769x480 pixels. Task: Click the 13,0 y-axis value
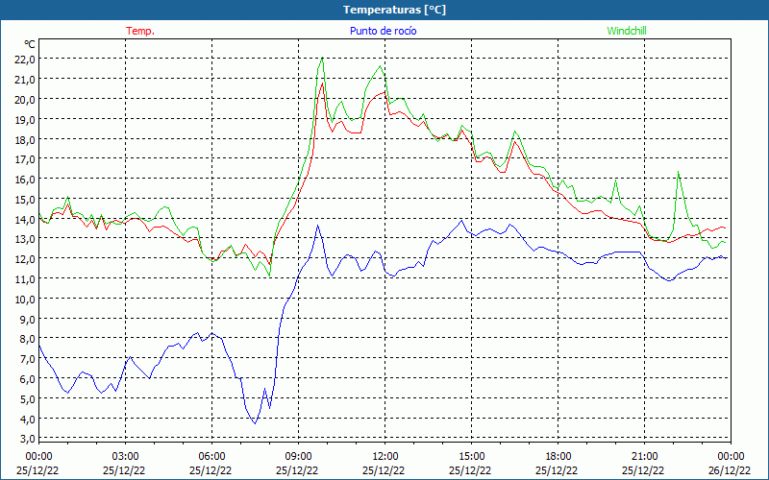tap(25, 238)
